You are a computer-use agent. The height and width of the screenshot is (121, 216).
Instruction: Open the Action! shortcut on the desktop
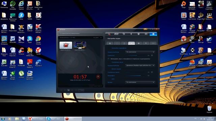[x=184, y=40]
